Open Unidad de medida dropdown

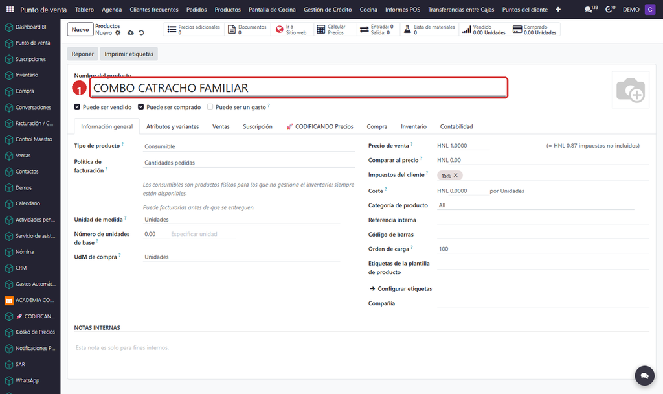tap(241, 219)
